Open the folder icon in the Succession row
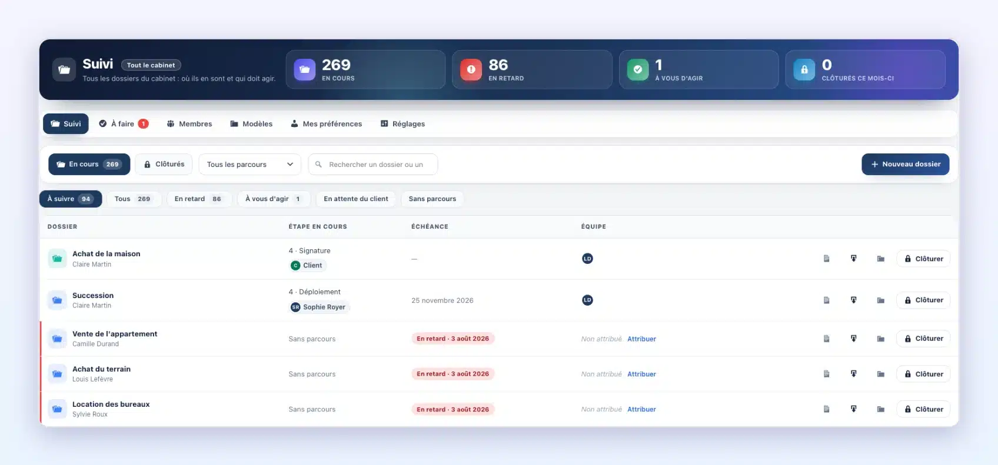998x465 pixels. click(x=880, y=300)
